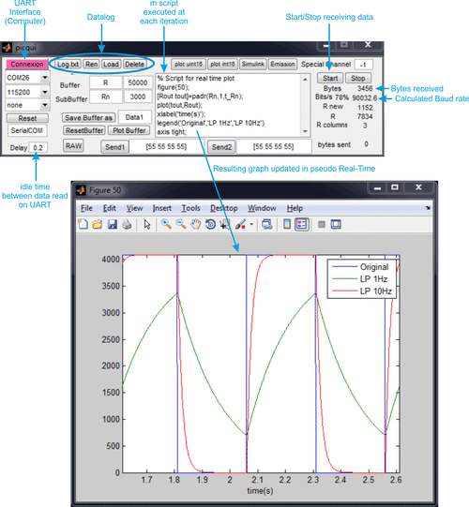
Task: Click the Buffer name field R
Action: tap(105, 82)
